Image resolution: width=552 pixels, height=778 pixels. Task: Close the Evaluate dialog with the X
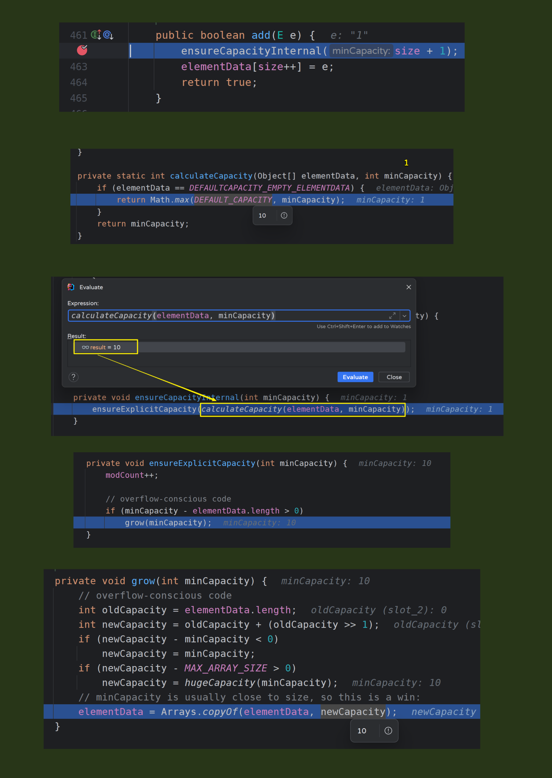click(x=409, y=287)
